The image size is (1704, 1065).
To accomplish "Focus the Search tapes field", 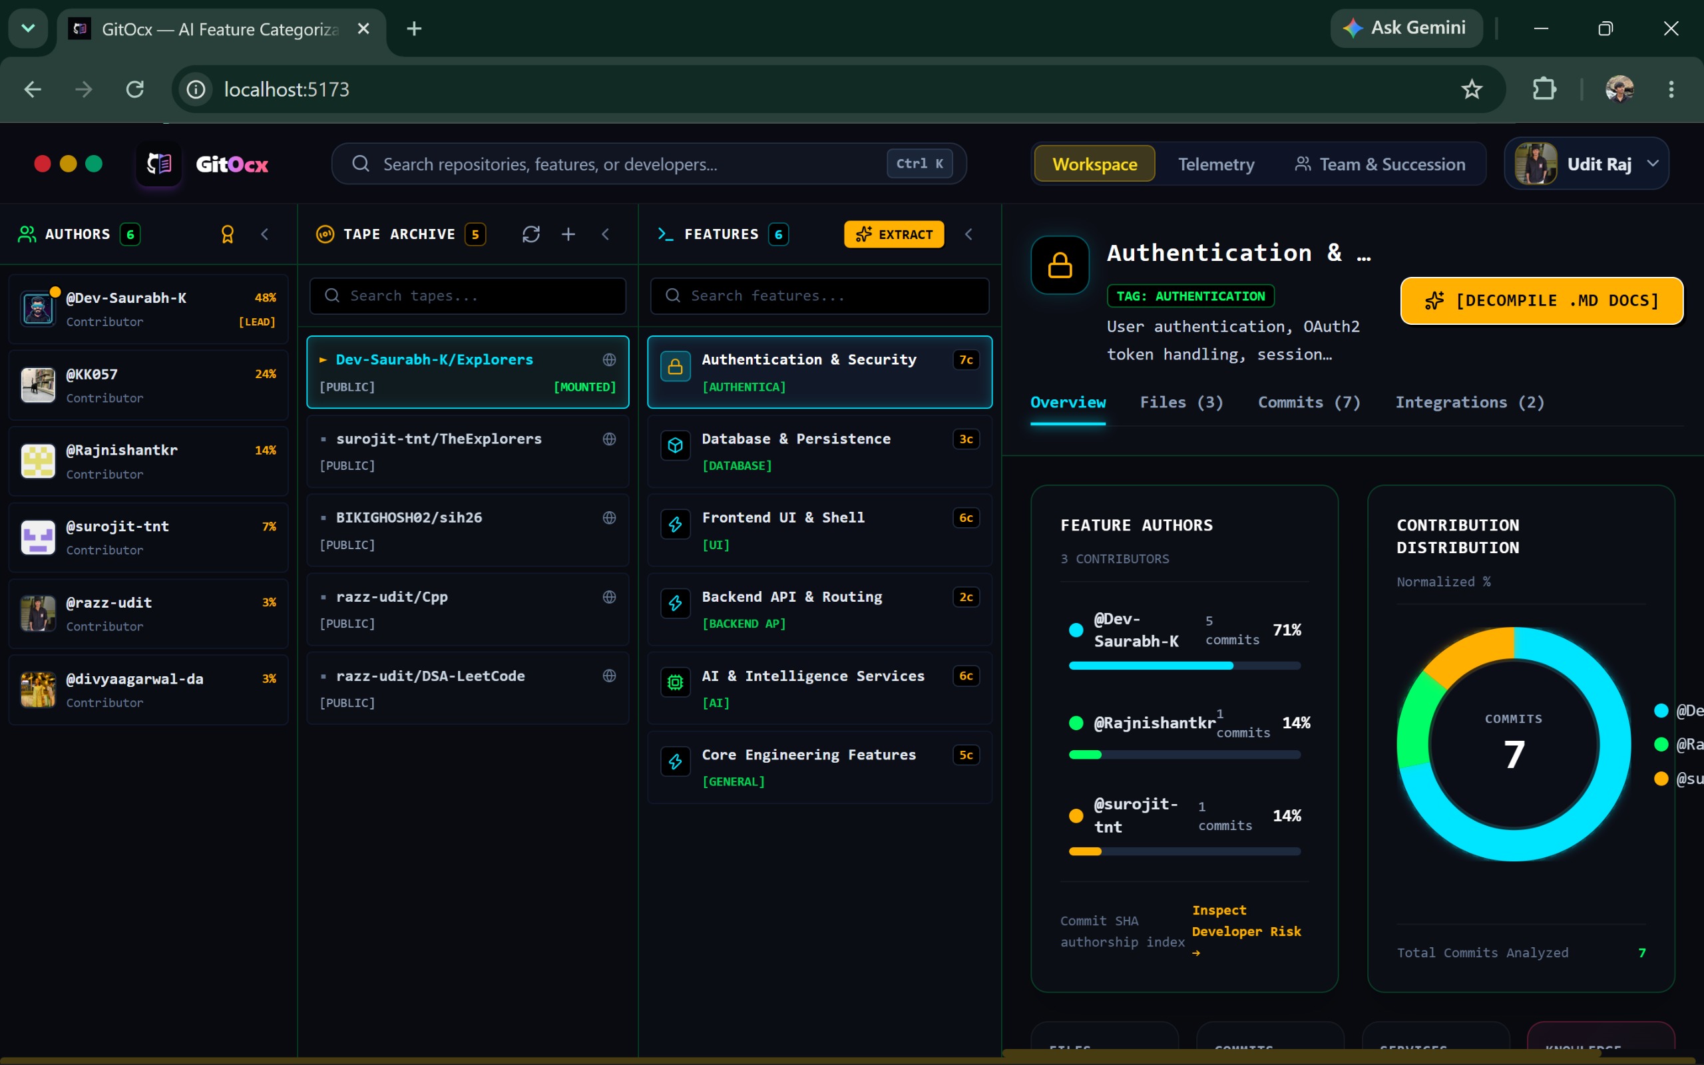I will [467, 296].
